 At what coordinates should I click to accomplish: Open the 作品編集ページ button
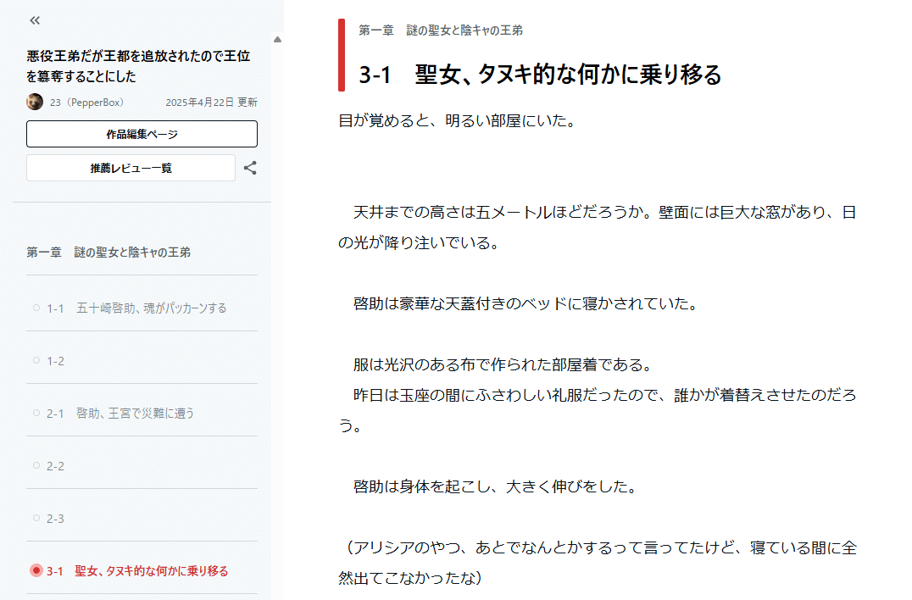pyautogui.click(x=142, y=134)
